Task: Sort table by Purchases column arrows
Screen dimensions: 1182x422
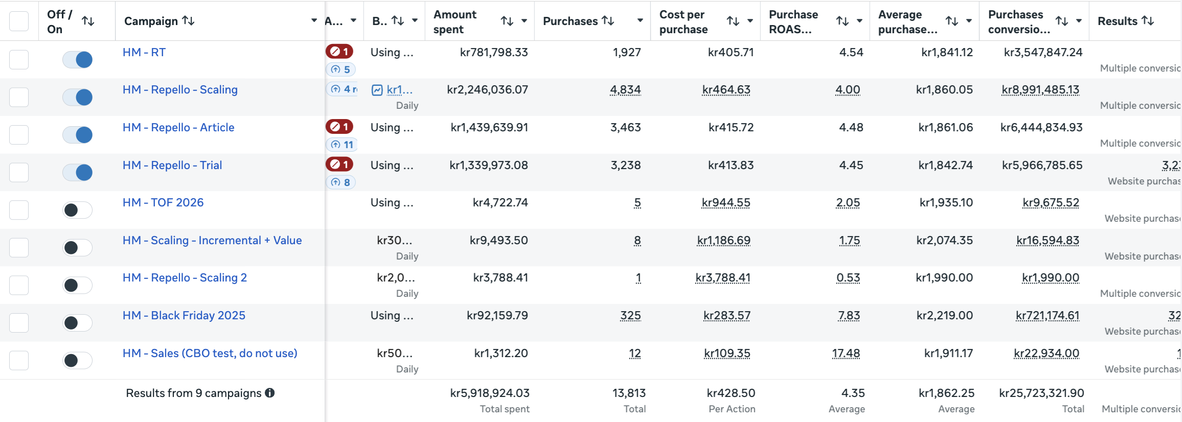Action: pyautogui.click(x=608, y=21)
